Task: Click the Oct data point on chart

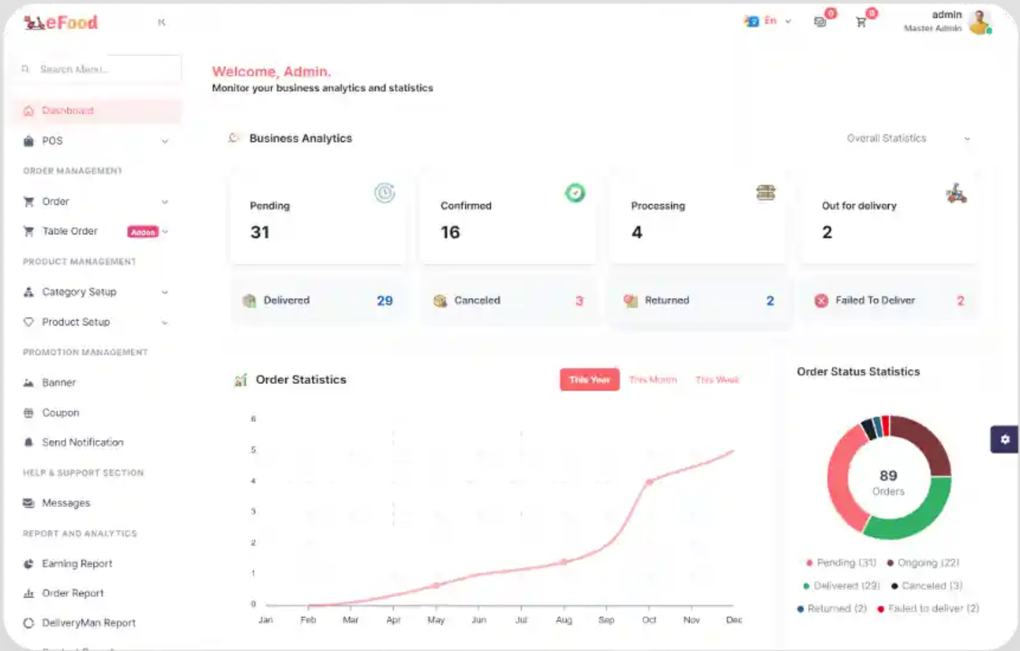Action: pos(649,482)
